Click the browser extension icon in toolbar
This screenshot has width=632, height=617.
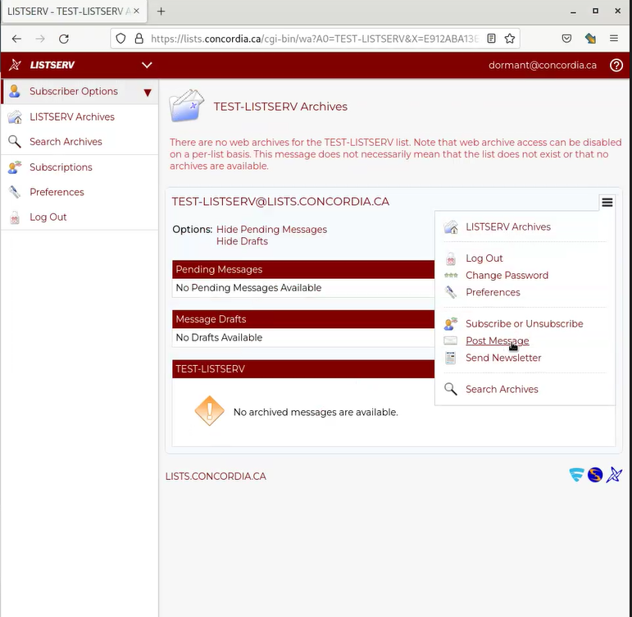click(590, 39)
